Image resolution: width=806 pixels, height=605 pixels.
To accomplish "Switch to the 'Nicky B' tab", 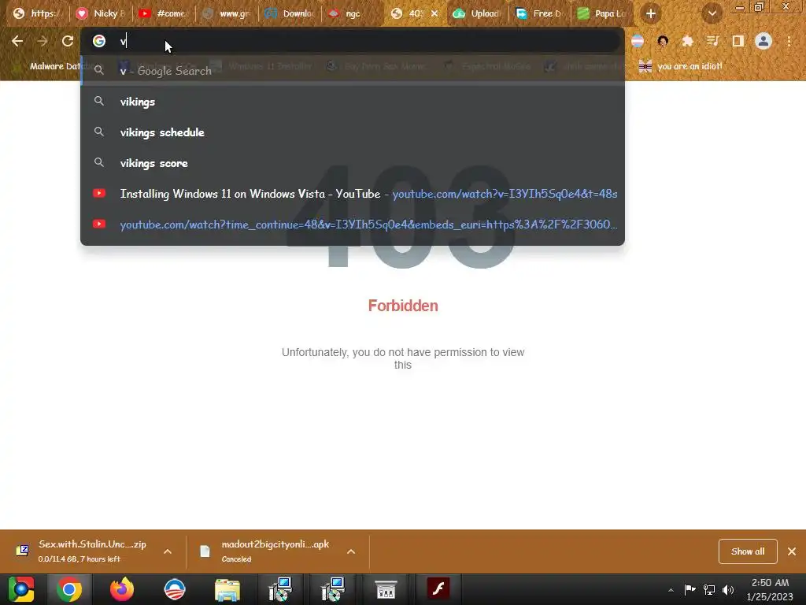I will click(x=101, y=13).
